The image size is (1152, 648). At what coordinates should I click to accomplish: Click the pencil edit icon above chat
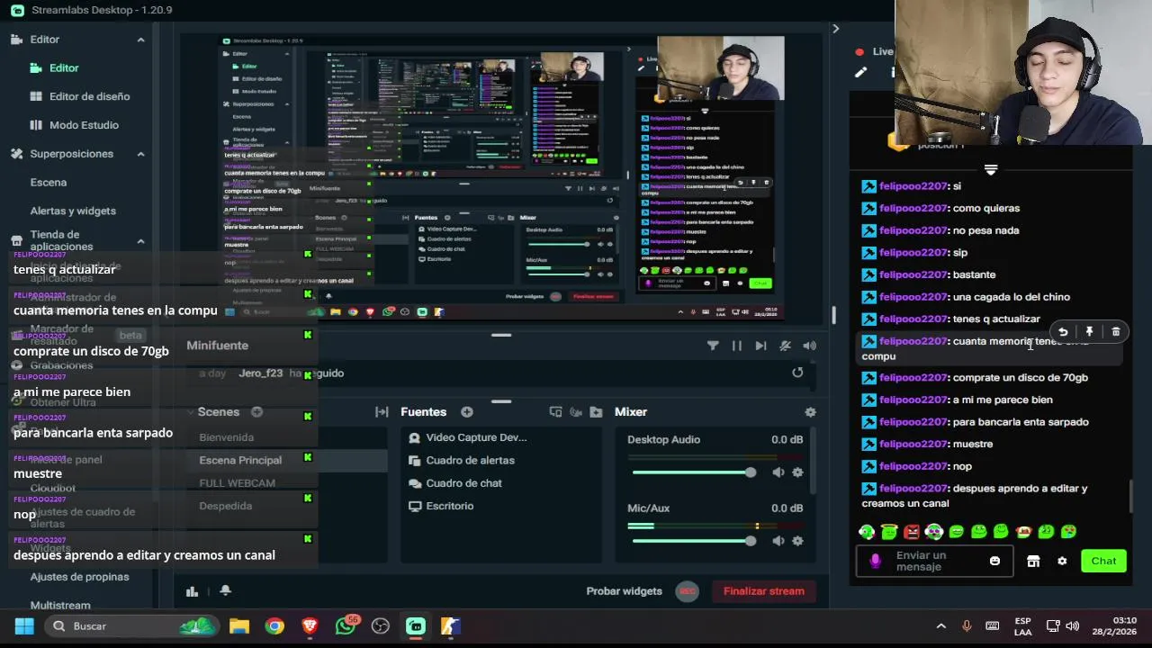click(861, 72)
